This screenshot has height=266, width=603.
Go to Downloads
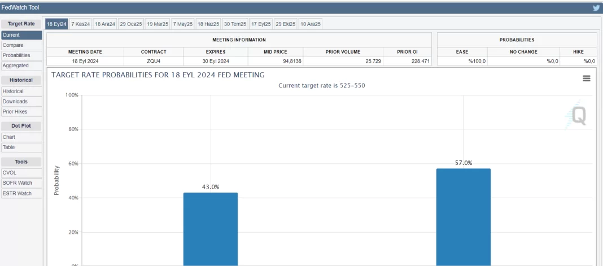(21, 102)
